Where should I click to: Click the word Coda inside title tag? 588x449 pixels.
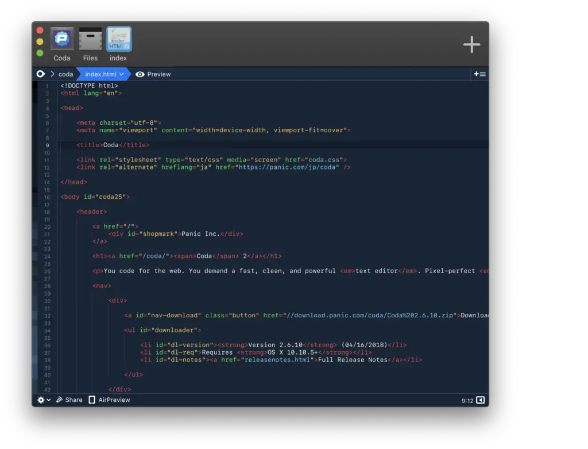(x=111, y=145)
